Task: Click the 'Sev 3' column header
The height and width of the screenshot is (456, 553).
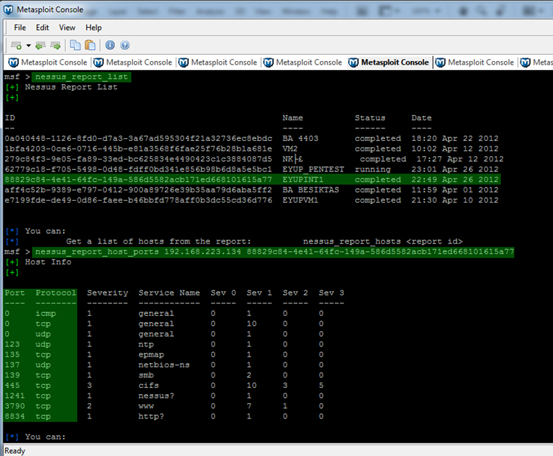Action: pos(331,293)
